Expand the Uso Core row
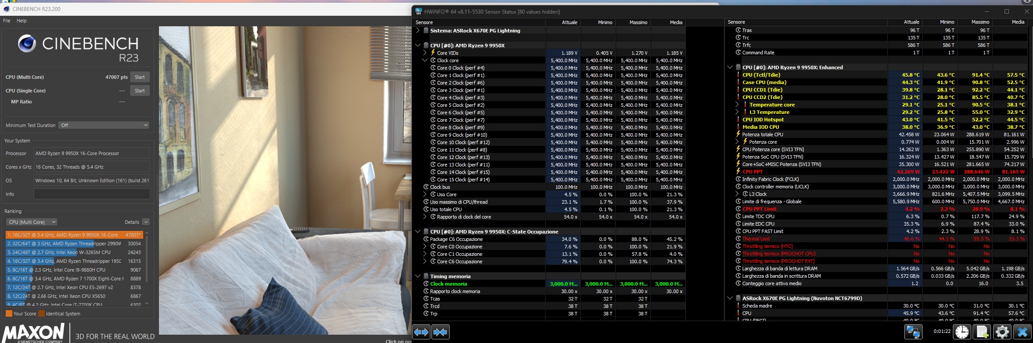 [x=425, y=194]
